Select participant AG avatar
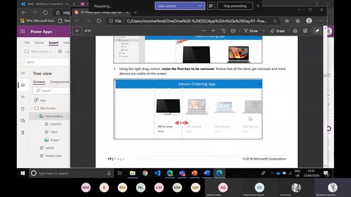Image resolution: width=351 pixels, height=197 pixels. [x=223, y=187]
